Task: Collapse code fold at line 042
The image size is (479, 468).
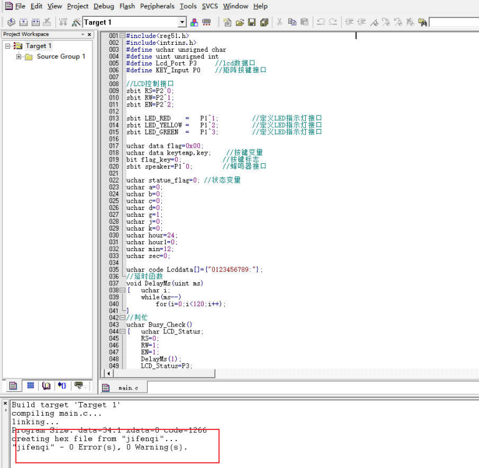Action: point(123,318)
